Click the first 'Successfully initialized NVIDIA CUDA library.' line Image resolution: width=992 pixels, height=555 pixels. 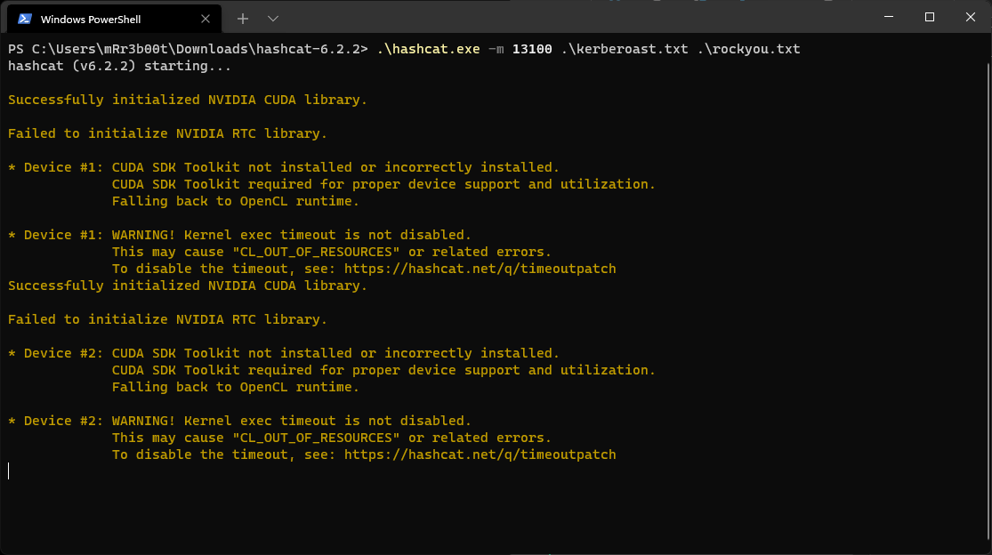(187, 100)
